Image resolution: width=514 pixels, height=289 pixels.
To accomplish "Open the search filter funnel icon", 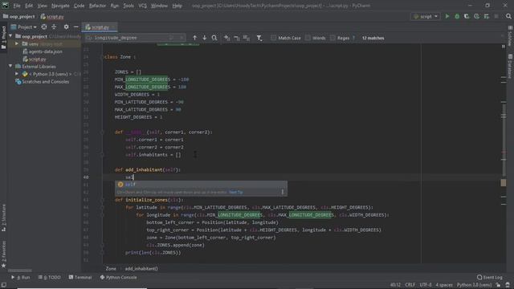I will click(259, 38).
